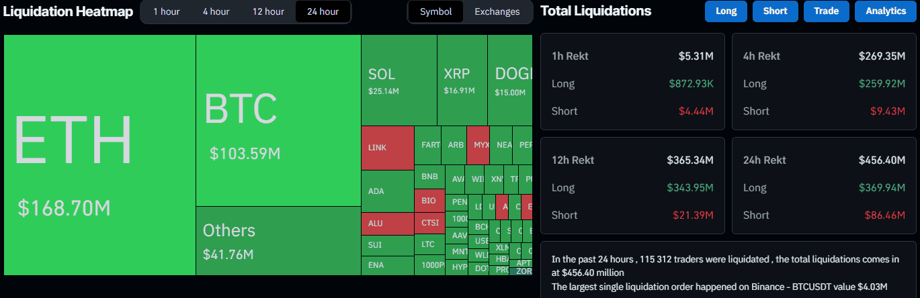Click the red ALU tile

(x=388, y=223)
